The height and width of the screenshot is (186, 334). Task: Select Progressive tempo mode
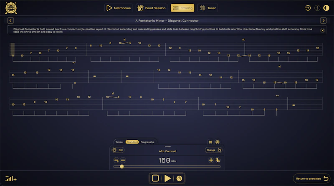(147, 142)
